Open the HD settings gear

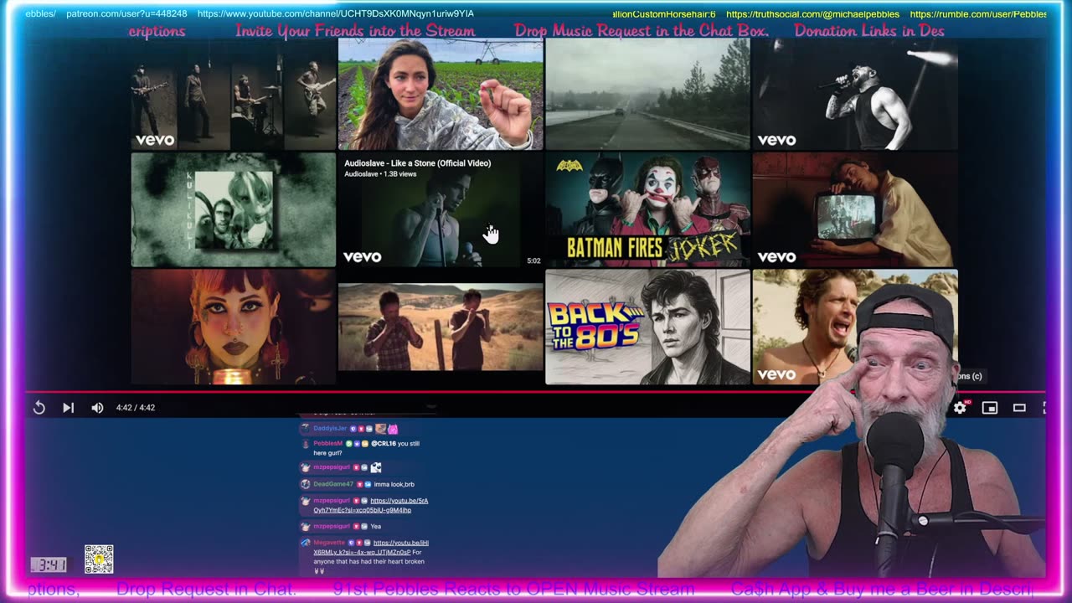[960, 408]
